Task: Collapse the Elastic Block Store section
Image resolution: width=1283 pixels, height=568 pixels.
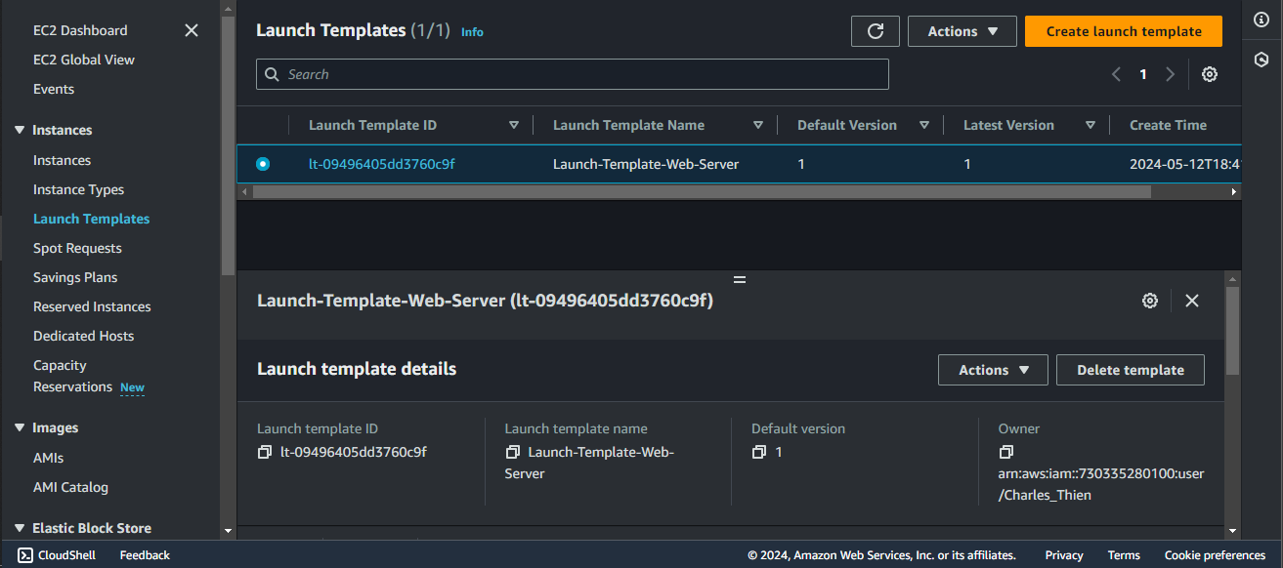Action: (x=20, y=528)
